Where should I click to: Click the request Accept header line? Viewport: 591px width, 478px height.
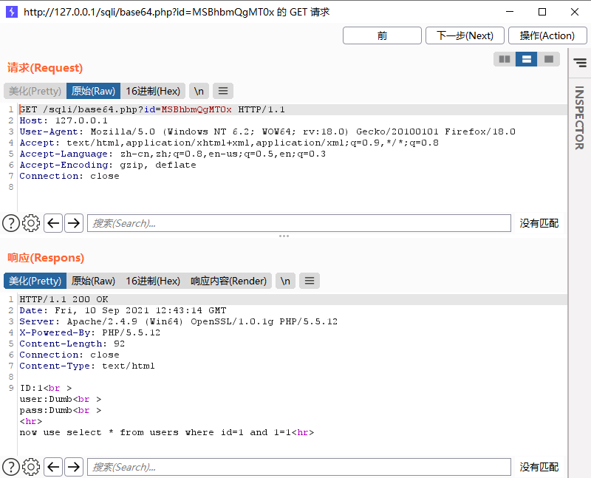pos(229,143)
